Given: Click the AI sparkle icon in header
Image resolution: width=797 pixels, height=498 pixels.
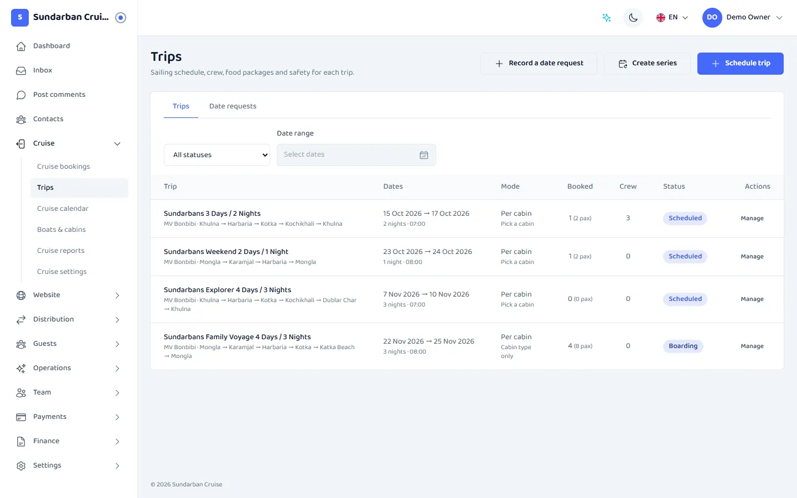Looking at the screenshot, I should 607,18.
